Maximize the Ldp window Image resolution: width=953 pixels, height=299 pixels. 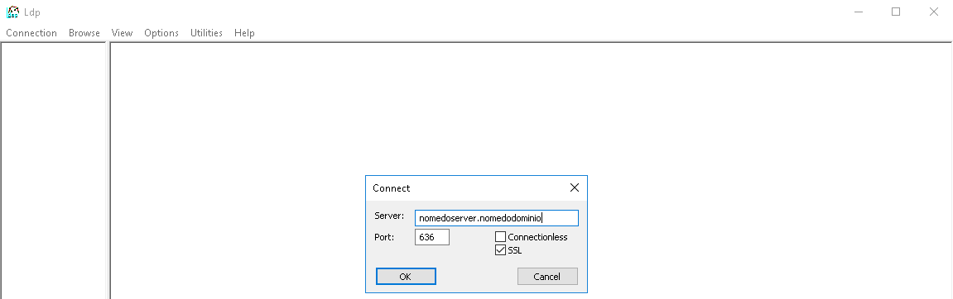[896, 12]
